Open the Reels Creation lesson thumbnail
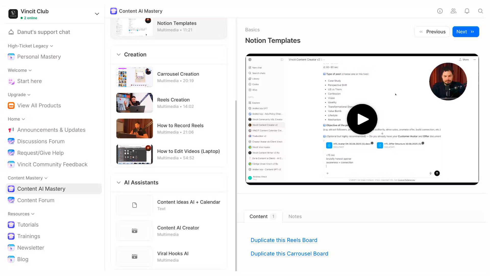The image size is (490, 276). click(134, 103)
